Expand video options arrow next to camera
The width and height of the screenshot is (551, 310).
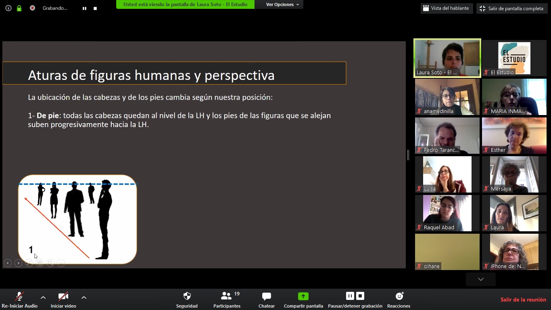pyautogui.click(x=84, y=297)
